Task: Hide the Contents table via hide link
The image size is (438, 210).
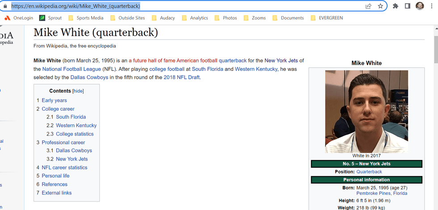Action: [x=78, y=91]
